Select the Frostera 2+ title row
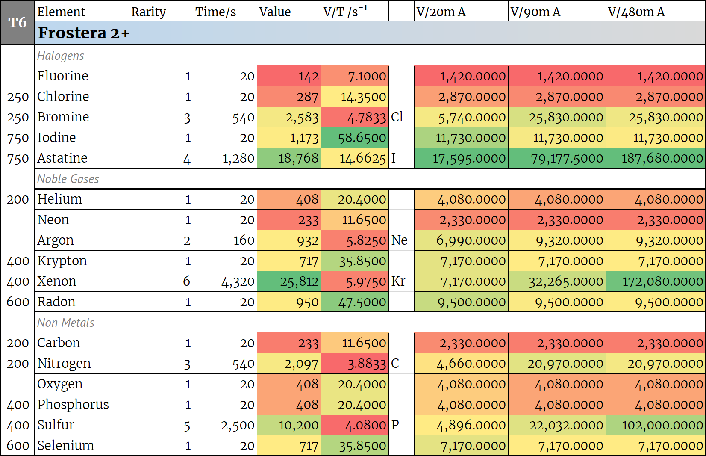The height and width of the screenshot is (456, 706). 370,33
